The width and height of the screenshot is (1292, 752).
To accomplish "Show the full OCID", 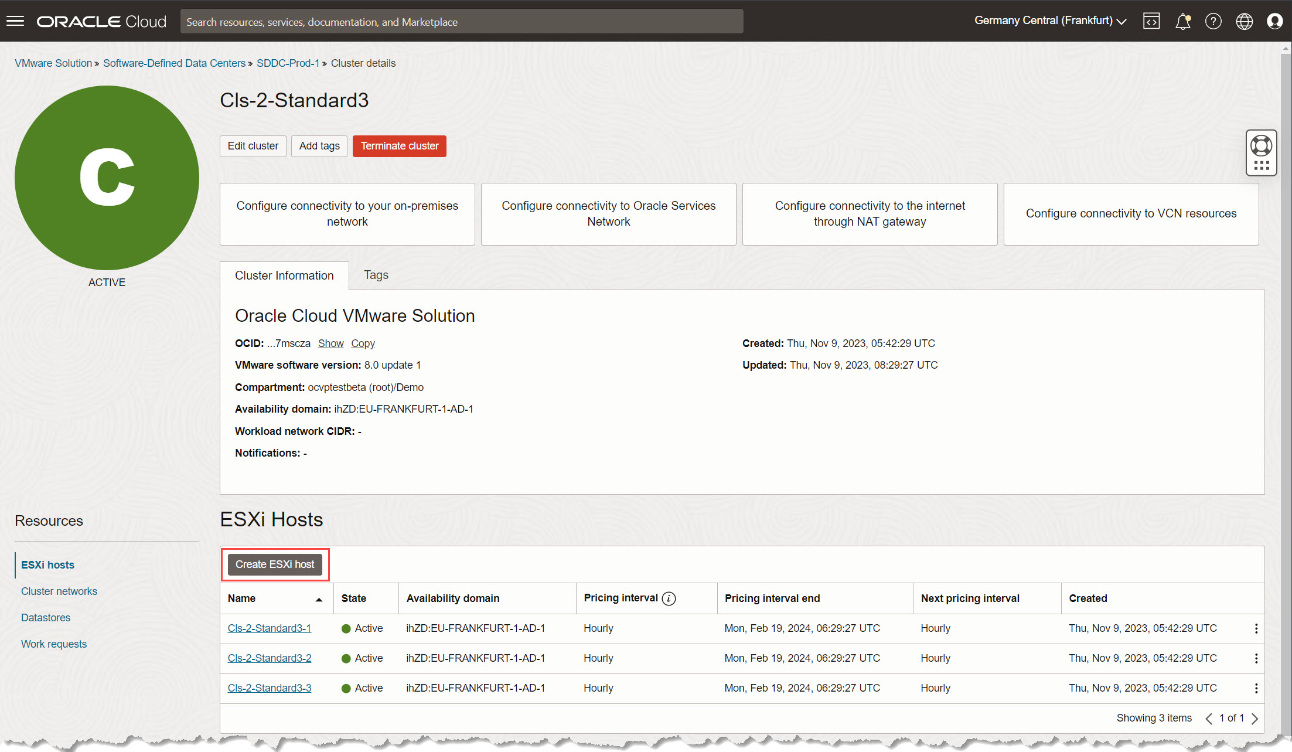I will point(331,343).
